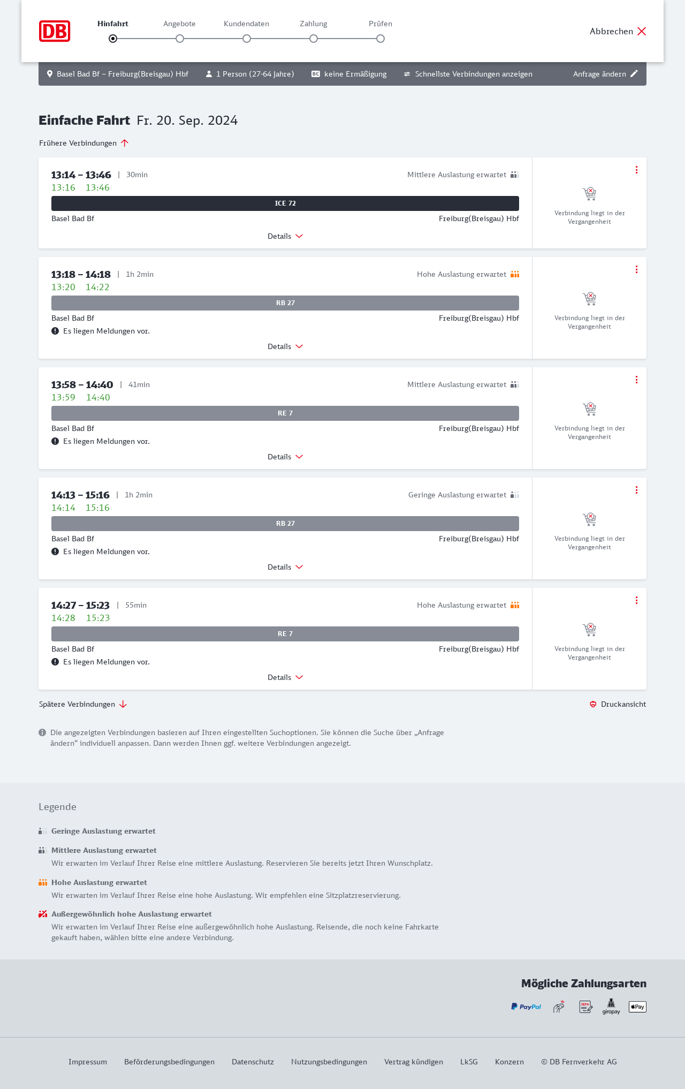Expand Details for ICE 72 connection
This screenshot has width=685, height=1089.
pos(285,236)
